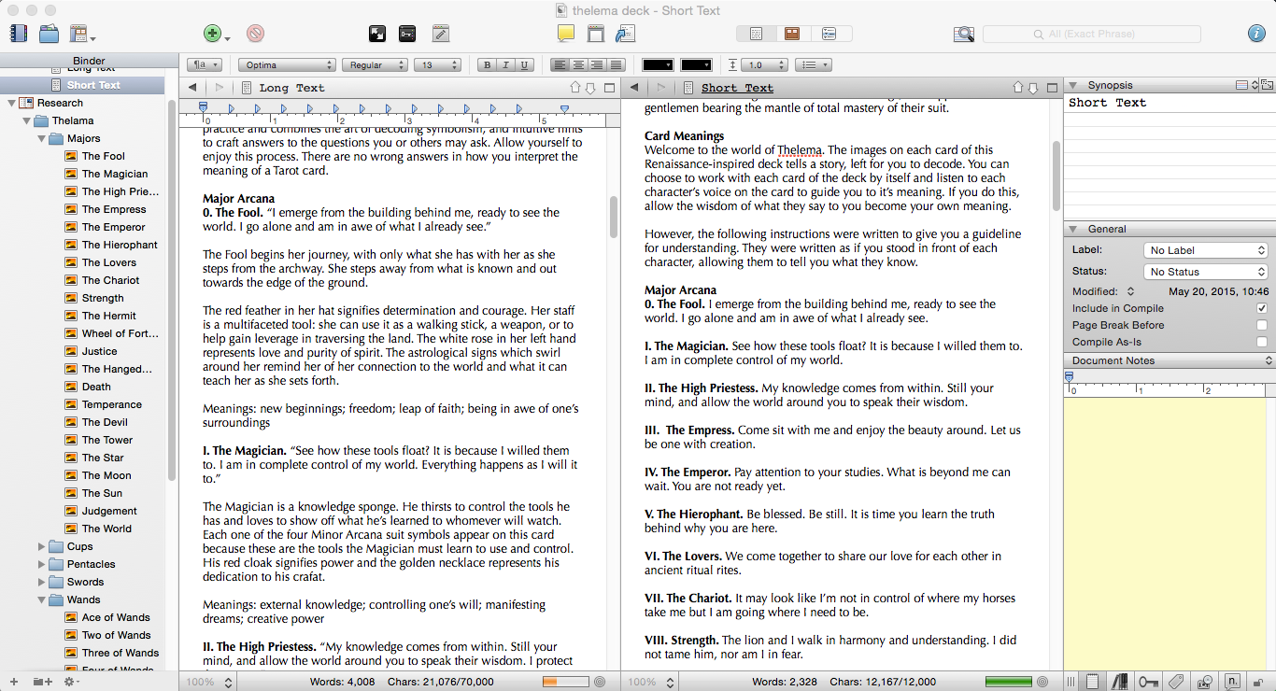
Task: Open the Quick Reference pencil-note icon
Action: click(x=440, y=34)
